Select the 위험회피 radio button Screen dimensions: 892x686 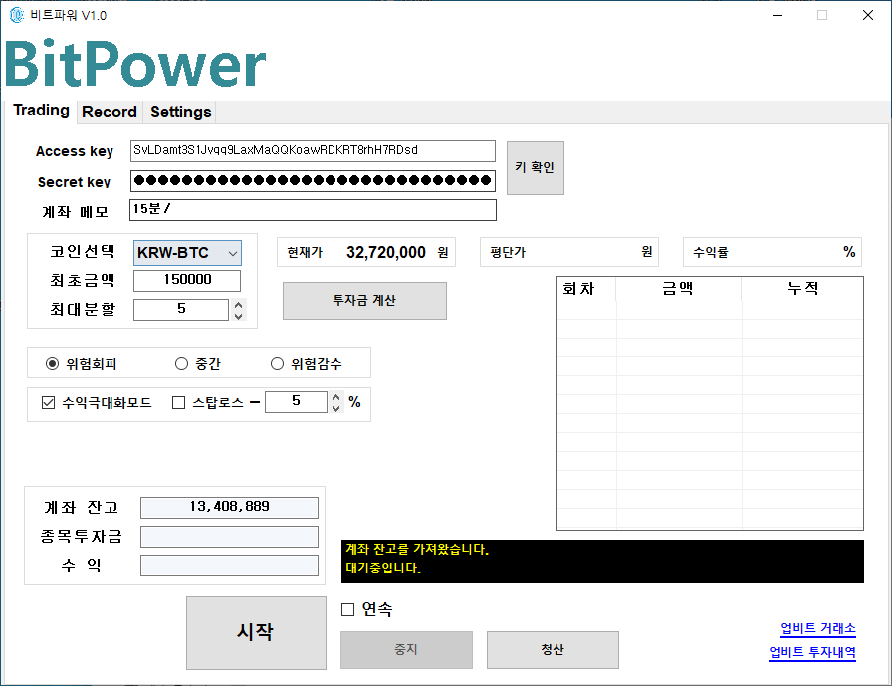53,364
